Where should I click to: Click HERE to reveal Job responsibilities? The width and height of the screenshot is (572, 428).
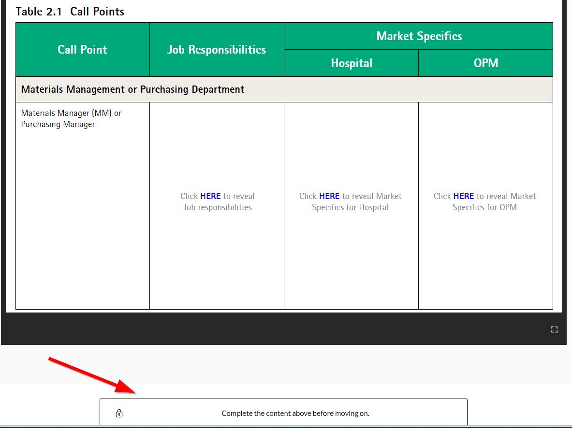click(210, 196)
